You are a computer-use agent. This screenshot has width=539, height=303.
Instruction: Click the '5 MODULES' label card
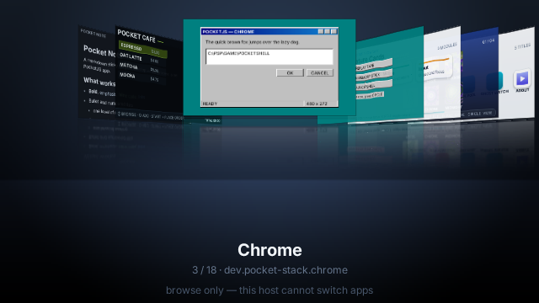pos(446,46)
